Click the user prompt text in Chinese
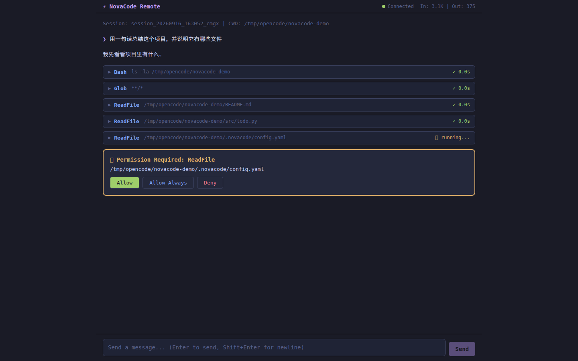578x361 pixels. pos(166,39)
